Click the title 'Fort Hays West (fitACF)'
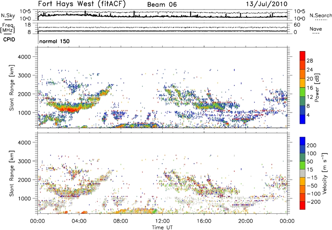The width and height of the screenshot is (332, 230). (x=82, y=4)
